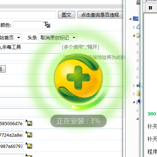Image resolution: width=157 pixels, height=157 pixels.
Task: Open the text color picker icon
Action: [47, 25]
